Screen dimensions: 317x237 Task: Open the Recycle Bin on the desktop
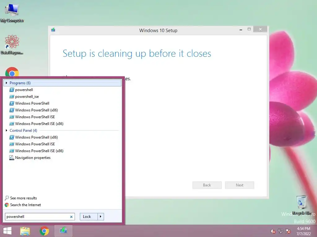pyautogui.click(x=302, y=205)
